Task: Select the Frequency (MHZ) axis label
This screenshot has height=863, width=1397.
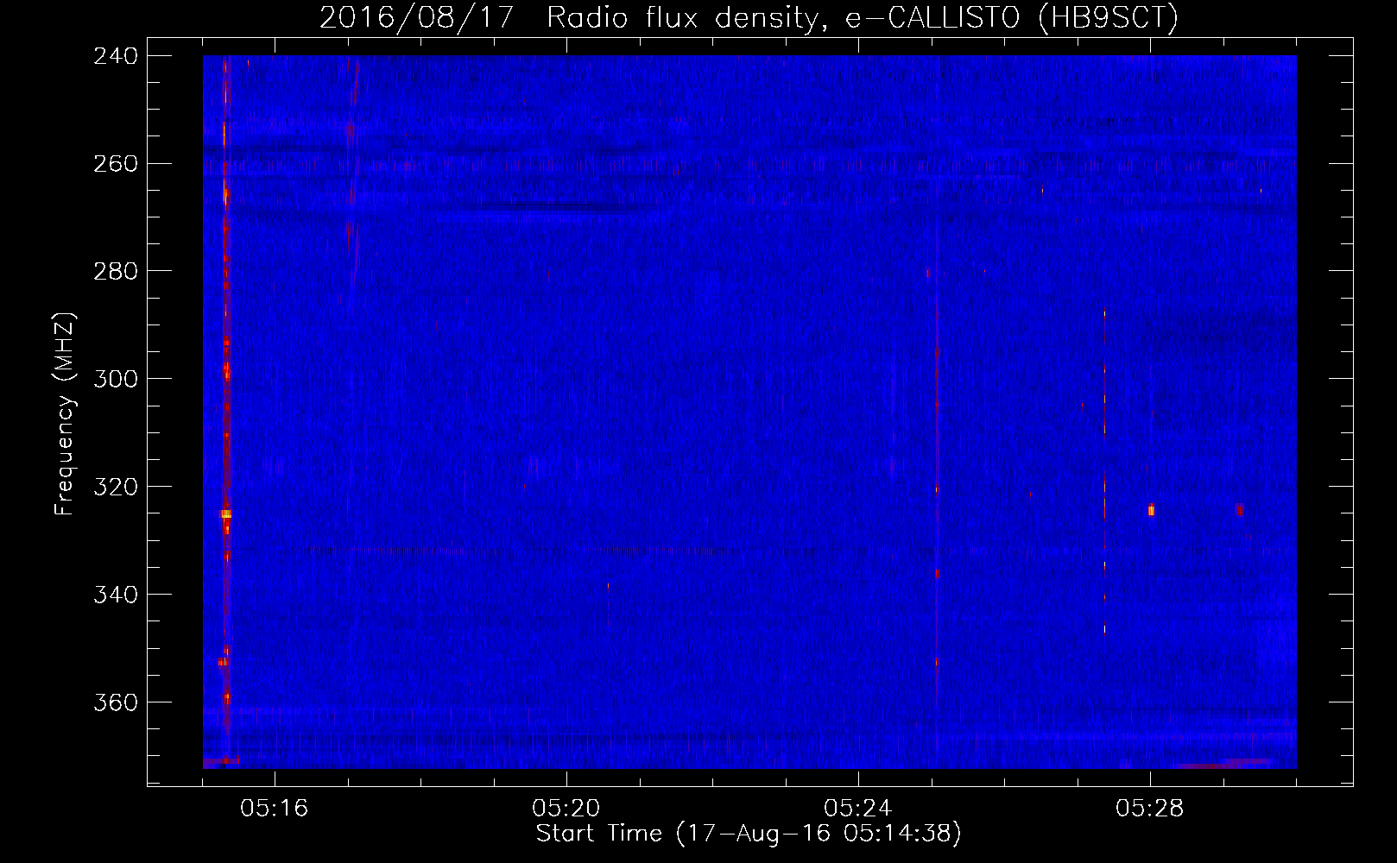Action: (x=65, y=414)
